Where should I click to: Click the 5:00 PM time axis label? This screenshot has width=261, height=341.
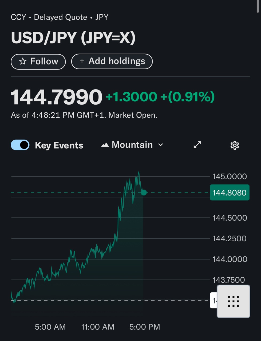(x=145, y=327)
